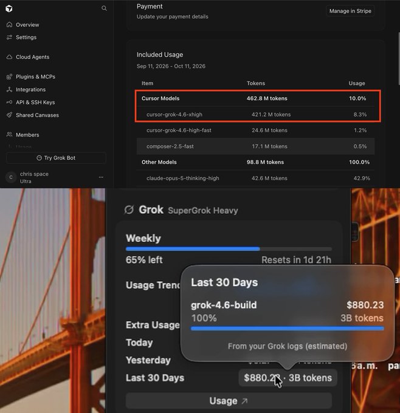Open the Integrations section
Viewport: 400px width, 413px height.
(30, 89)
